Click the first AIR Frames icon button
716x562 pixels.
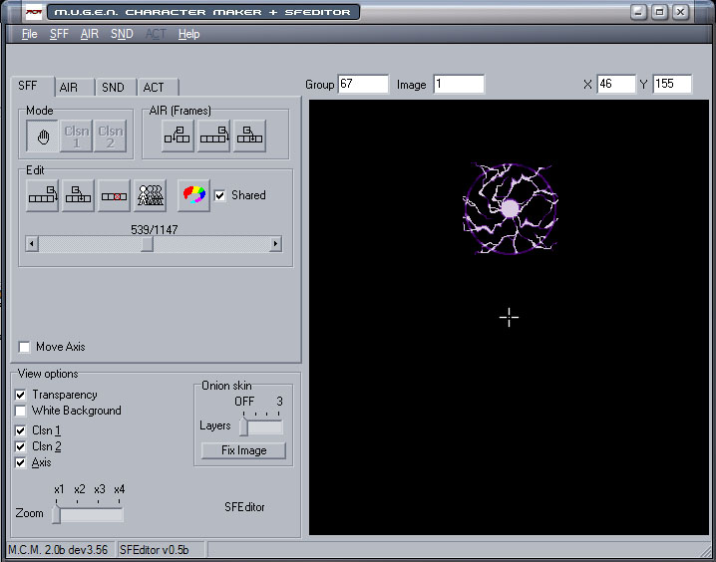179,137
